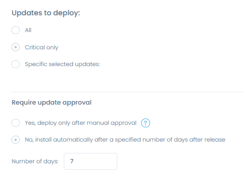Click the "No, install automatically after..." label text

125,140
